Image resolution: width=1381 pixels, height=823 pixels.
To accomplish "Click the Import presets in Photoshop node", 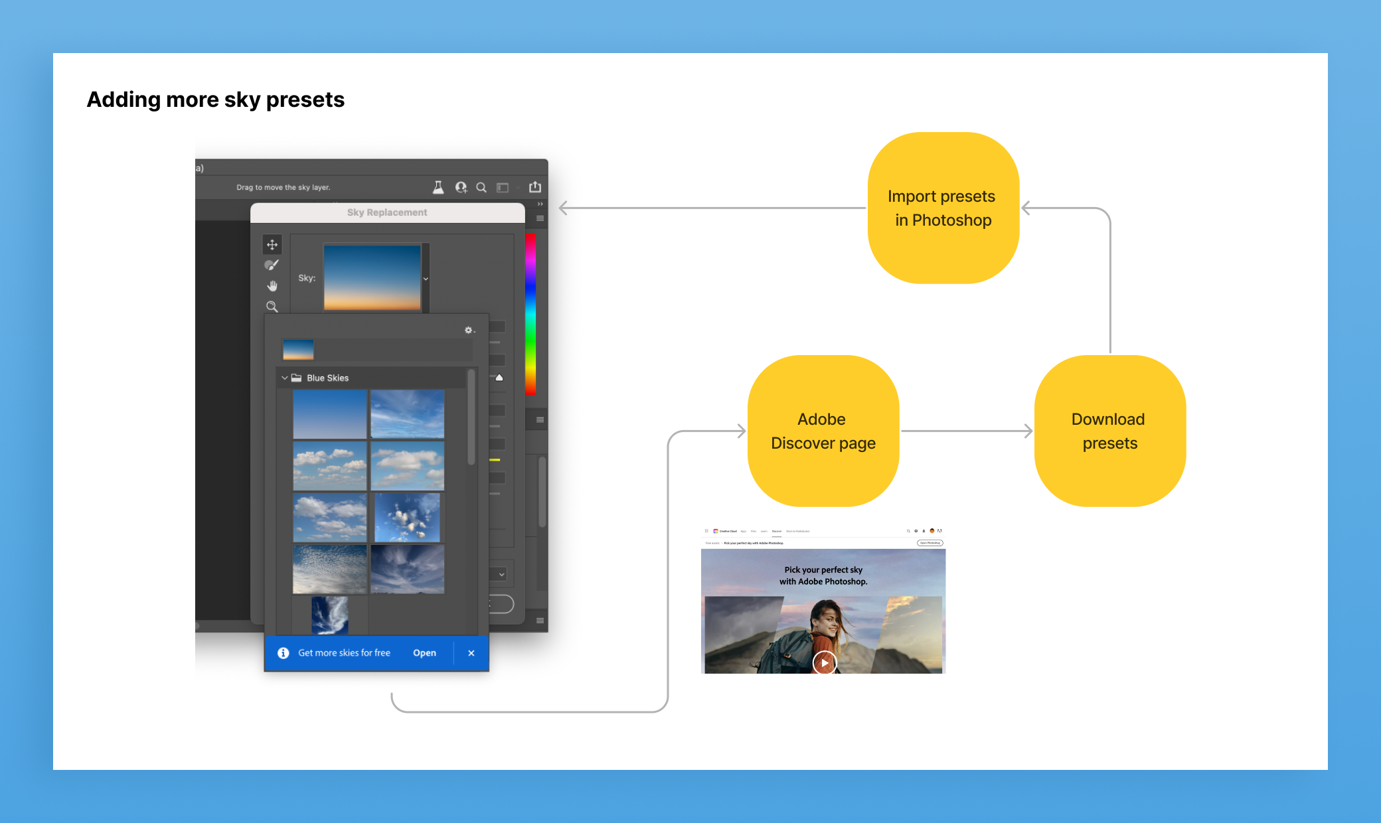I will tap(943, 208).
